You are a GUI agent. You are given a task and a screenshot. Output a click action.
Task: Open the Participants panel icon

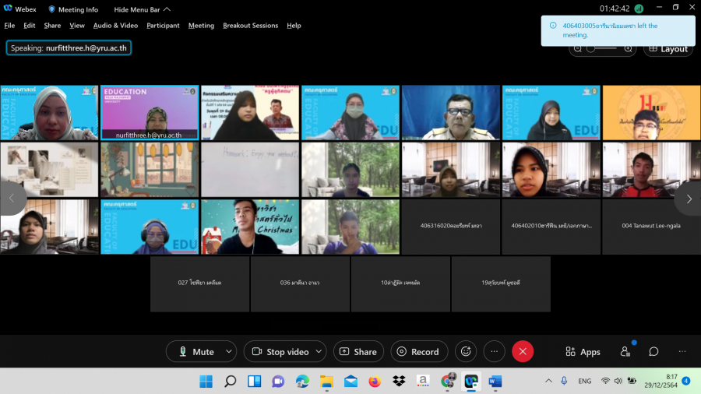click(x=625, y=352)
